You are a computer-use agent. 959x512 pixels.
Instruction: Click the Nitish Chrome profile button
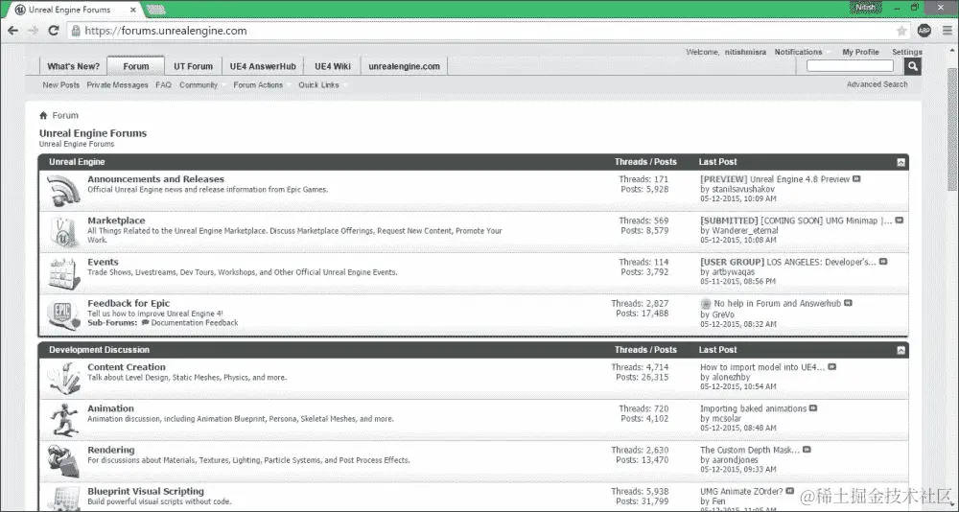pyautogui.click(x=865, y=8)
